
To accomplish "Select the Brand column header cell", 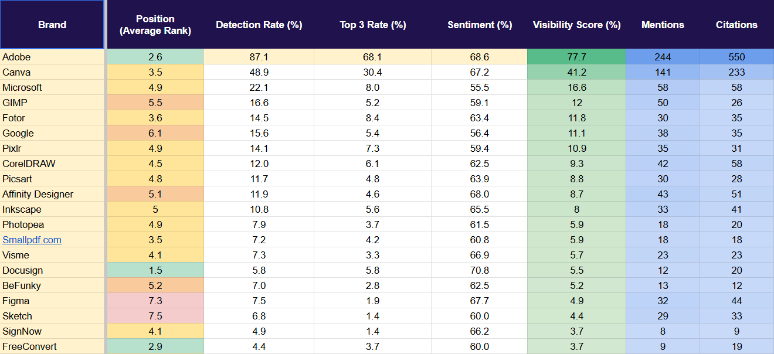I will [52, 25].
